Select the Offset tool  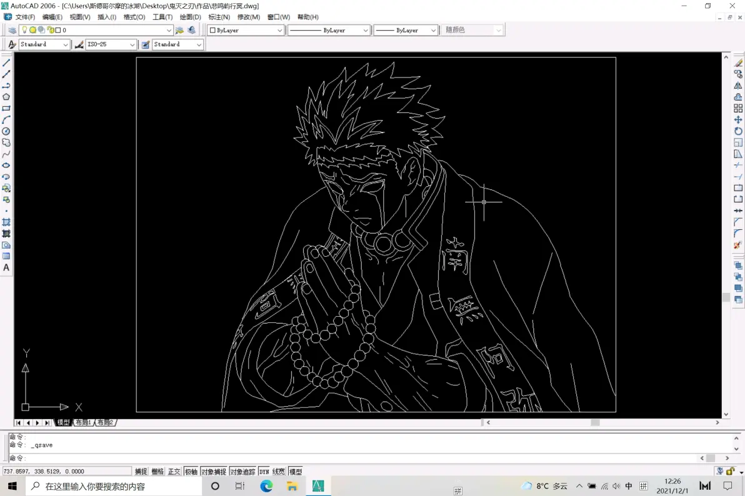coord(738,97)
